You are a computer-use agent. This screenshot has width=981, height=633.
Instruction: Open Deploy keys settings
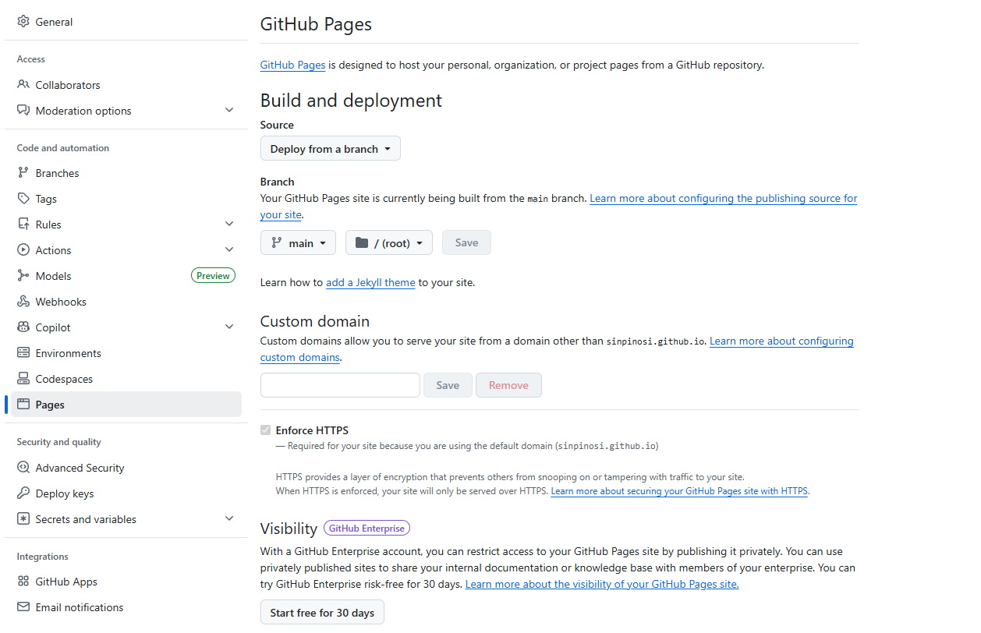click(126, 493)
